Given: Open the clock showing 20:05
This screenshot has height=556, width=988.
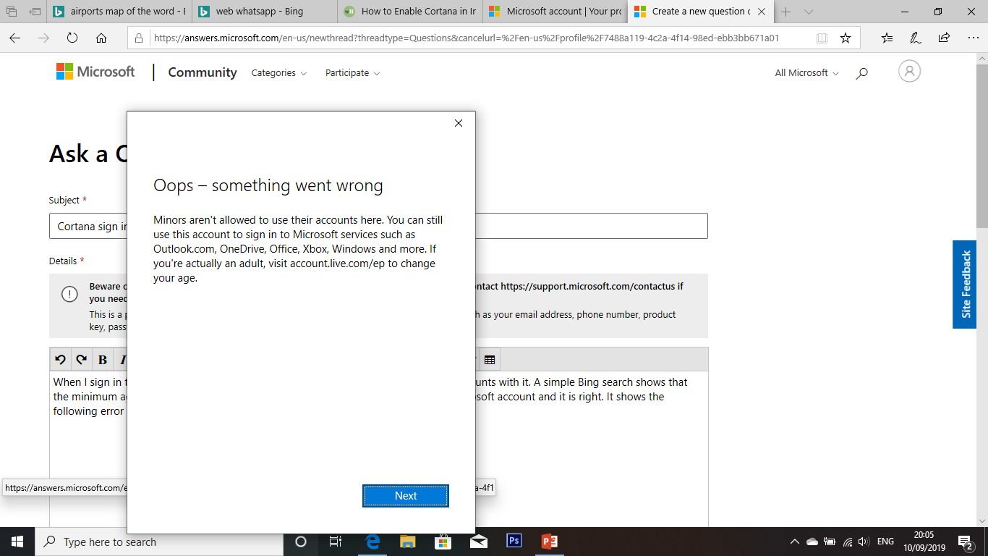Looking at the screenshot, I should [924, 542].
